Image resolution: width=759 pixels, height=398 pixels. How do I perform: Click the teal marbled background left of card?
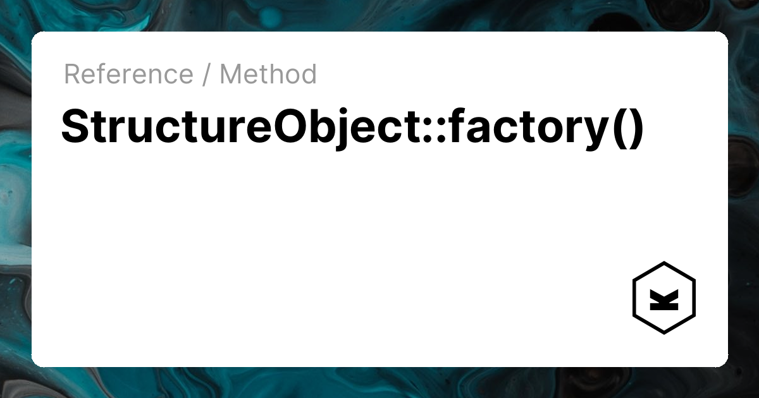coord(15,190)
